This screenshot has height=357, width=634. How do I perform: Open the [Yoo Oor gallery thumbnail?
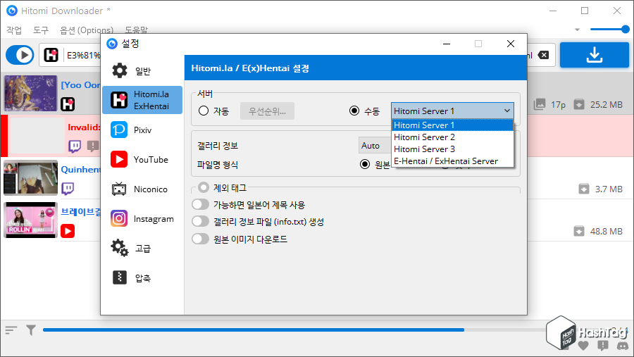click(31, 93)
